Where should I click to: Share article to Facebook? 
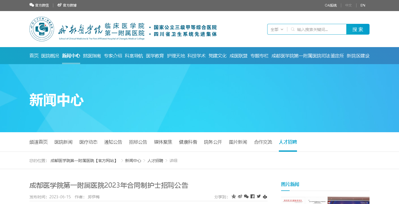pyautogui.click(x=252, y=196)
